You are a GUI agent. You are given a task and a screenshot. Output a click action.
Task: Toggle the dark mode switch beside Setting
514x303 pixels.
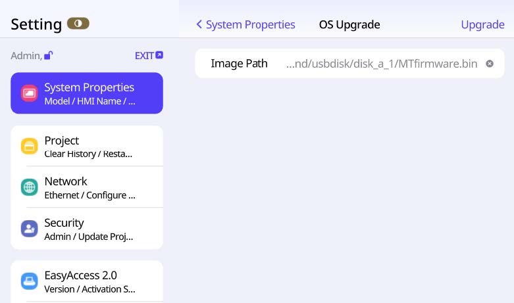78,24
